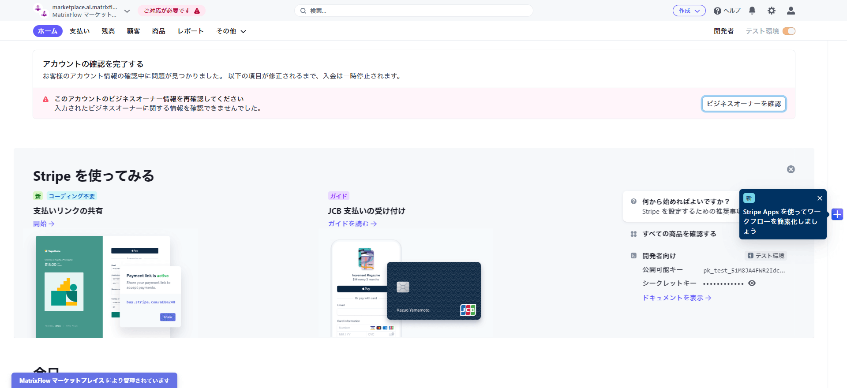Image resolution: width=847 pixels, height=388 pixels.
Task: Click the MatrixFlow account logo icon
Action: [x=41, y=11]
